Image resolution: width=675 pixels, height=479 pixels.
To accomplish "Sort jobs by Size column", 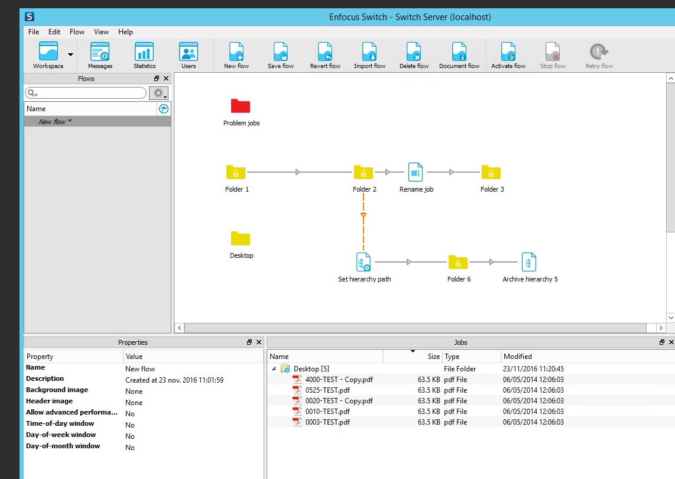I will 413,356.
